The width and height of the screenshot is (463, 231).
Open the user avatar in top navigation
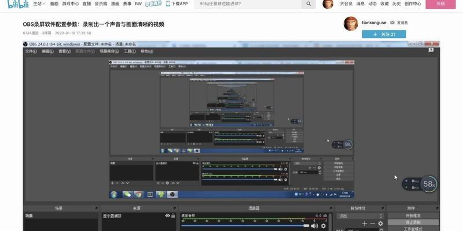(328, 4)
